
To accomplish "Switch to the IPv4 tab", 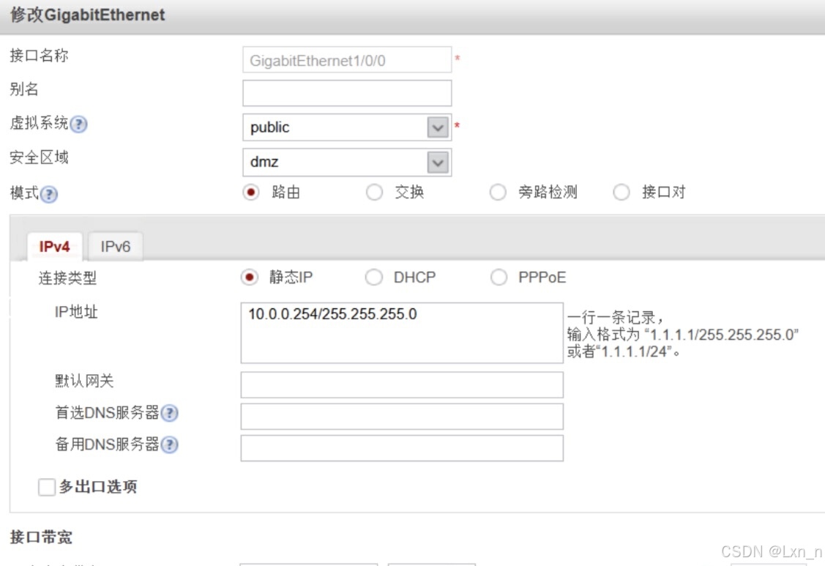I will pyautogui.click(x=55, y=247).
